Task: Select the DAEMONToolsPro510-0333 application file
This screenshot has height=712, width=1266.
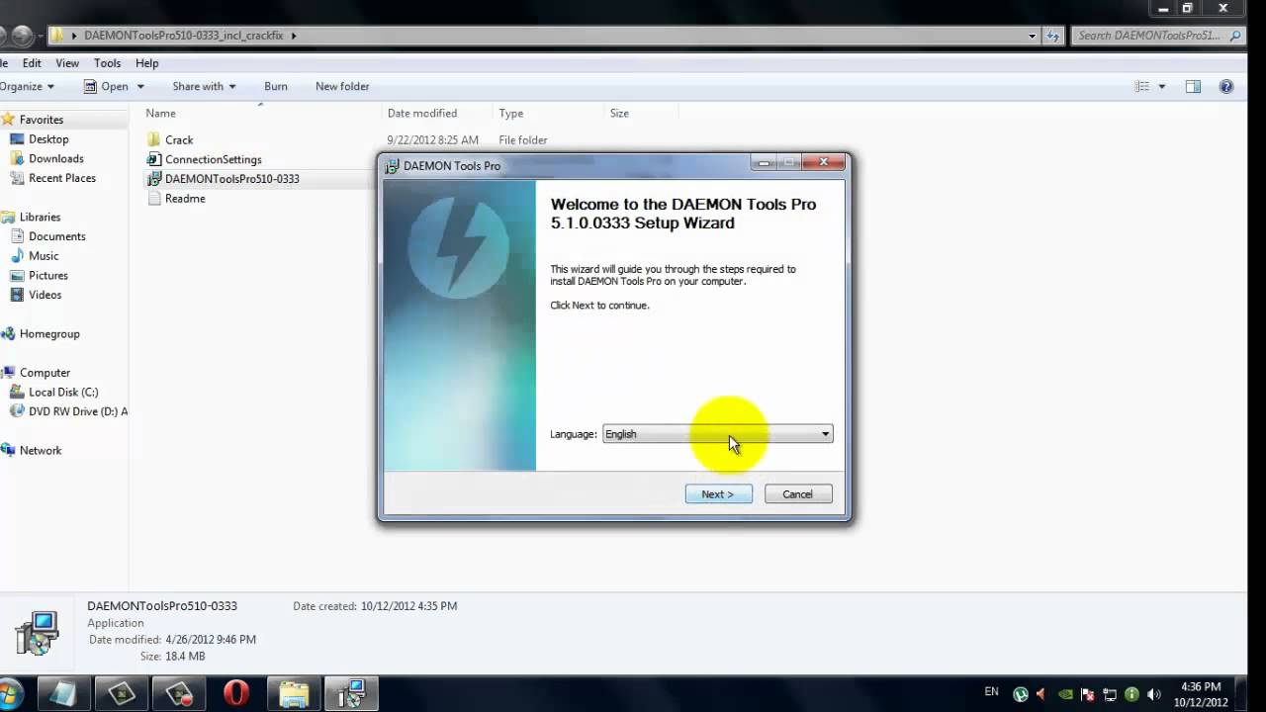Action: [223, 179]
